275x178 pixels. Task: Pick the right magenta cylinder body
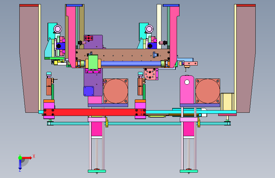click(189, 129)
